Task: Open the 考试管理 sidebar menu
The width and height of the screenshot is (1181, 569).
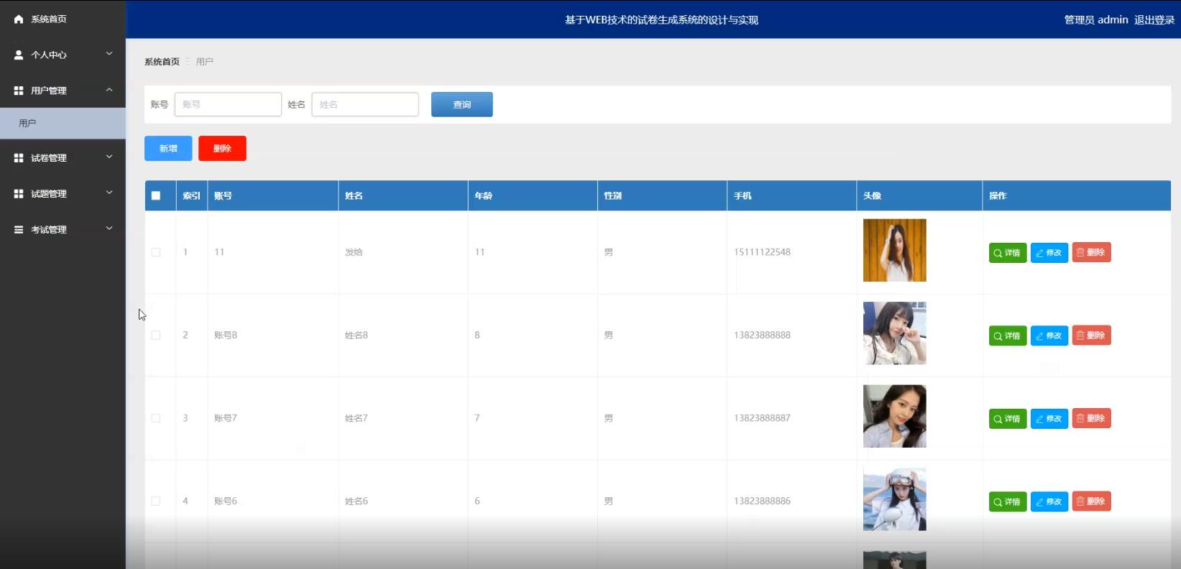Action: (63, 229)
